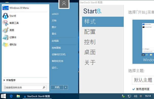Open 帮助和支持 help and support

pos(57,61)
